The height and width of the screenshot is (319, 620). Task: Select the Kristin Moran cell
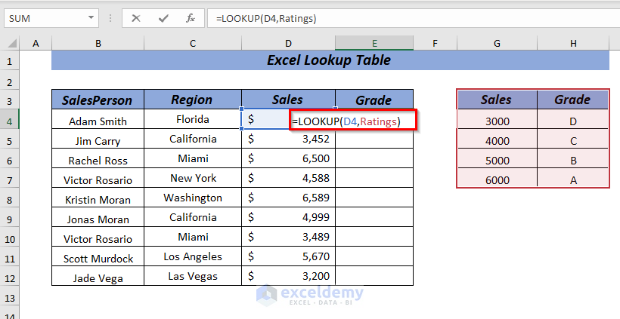point(98,198)
